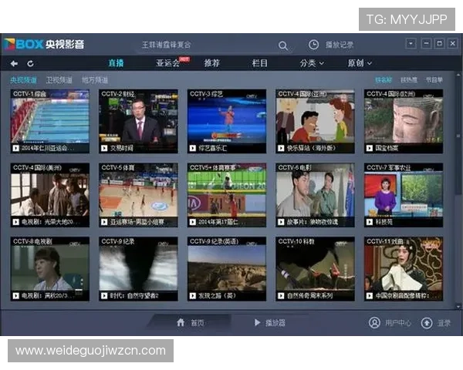Click the 首页 home icon
This screenshot has width=463, height=370.
click(x=181, y=322)
